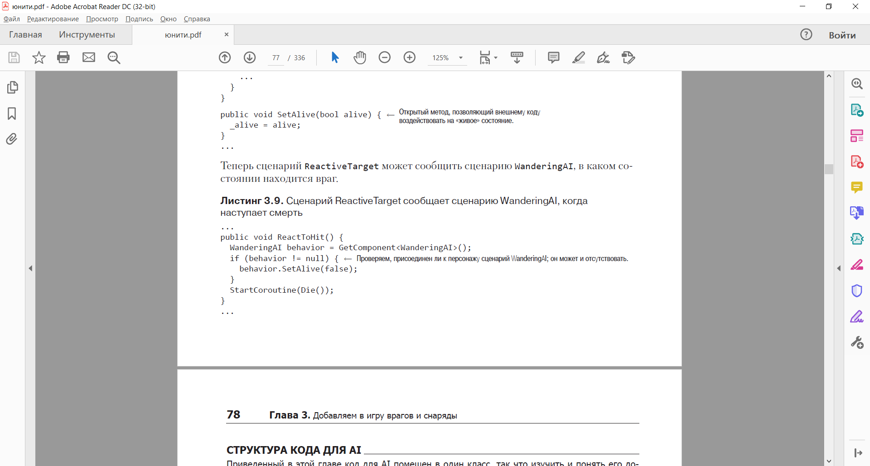Zoom out with the minus circle
The width and height of the screenshot is (870, 466).
coord(385,57)
